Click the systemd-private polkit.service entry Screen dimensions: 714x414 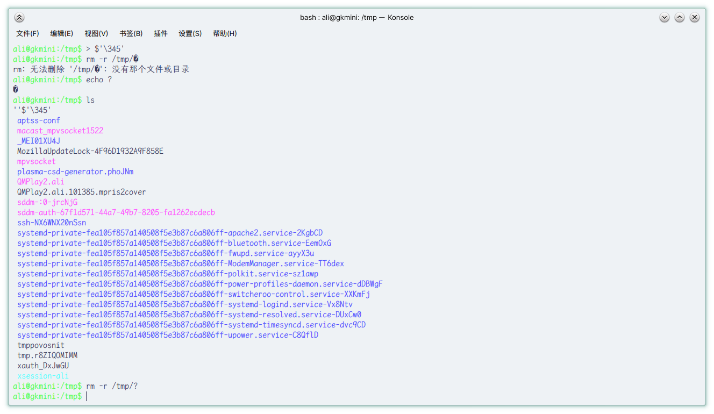pos(168,274)
